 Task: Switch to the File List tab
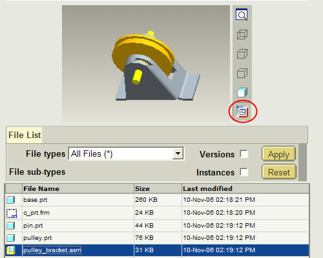[25, 135]
